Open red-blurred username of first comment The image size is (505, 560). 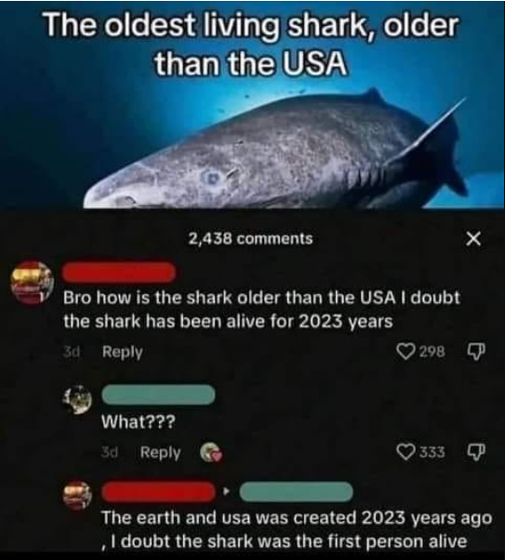[119, 273]
